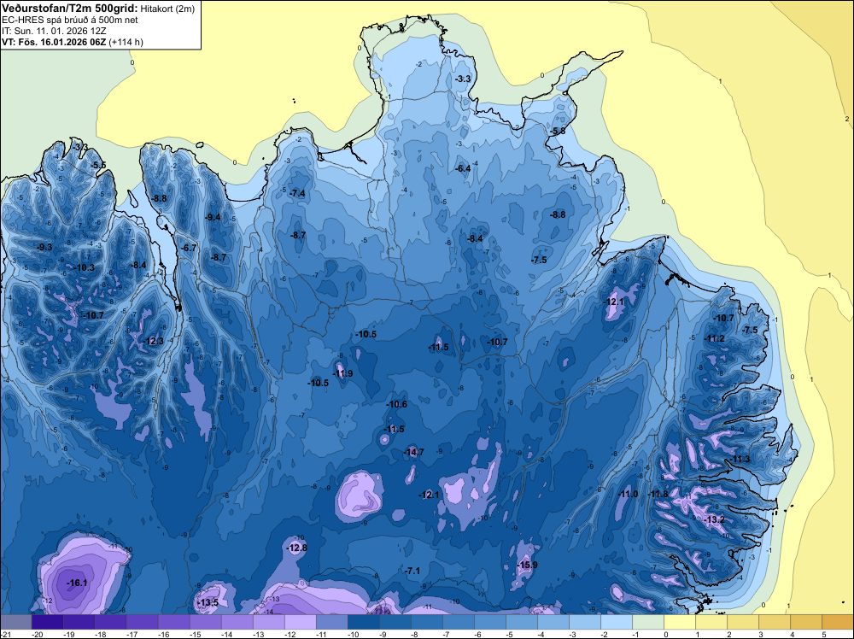Click the valid time "VT: Fös. 16.01.2026 06Z"
The height and width of the screenshot is (639, 854).
coord(54,42)
